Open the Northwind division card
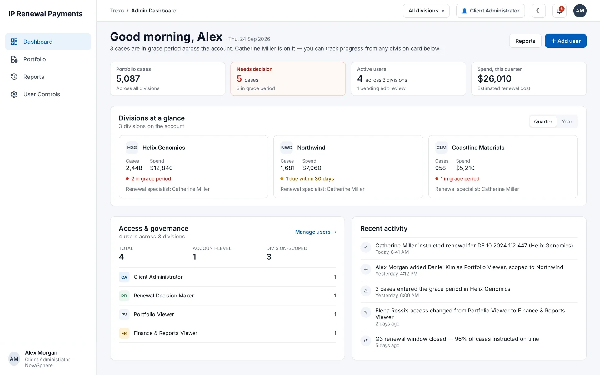This screenshot has width=600, height=375. (348, 167)
